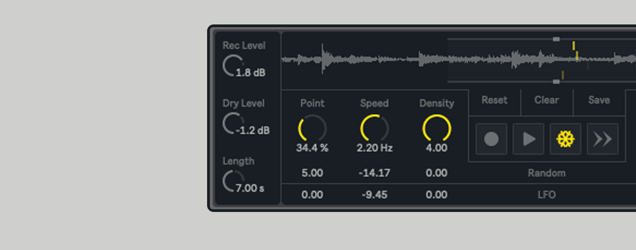Select the Point Random value 5.00
This screenshot has height=250, width=636.
click(312, 173)
